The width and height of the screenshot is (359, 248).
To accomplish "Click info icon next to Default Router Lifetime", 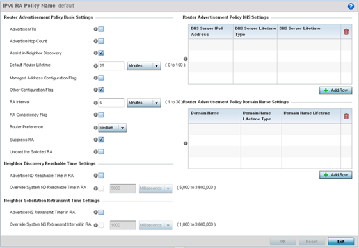I will 95,66.
